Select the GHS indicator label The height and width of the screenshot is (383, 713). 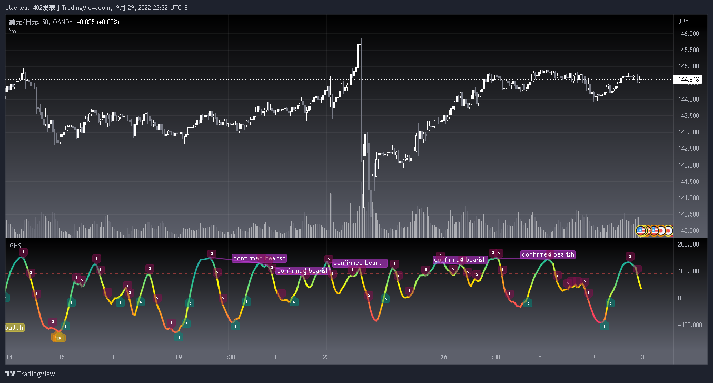[x=15, y=246]
